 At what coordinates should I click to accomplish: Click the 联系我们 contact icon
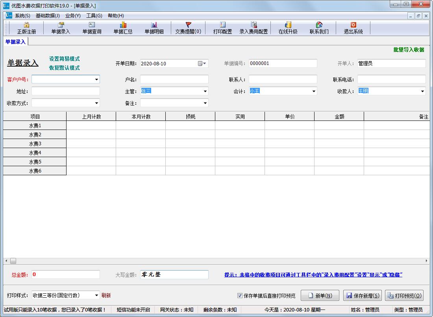point(319,28)
